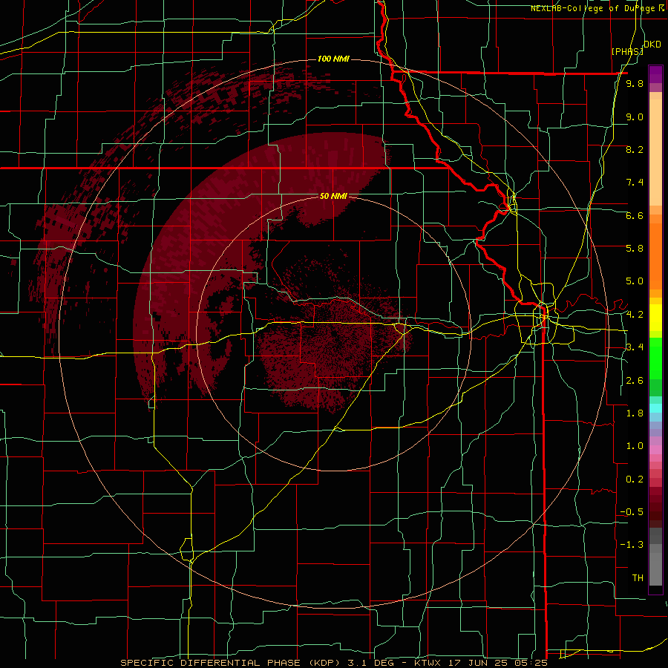Click the 50 NMI range ring label
The height and width of the screenshot is (668, 668).
pyautogui.click(x=333, y=197)
